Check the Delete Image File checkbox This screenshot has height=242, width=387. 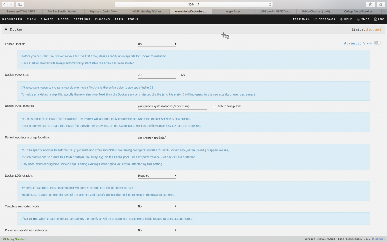coord(214,106)
